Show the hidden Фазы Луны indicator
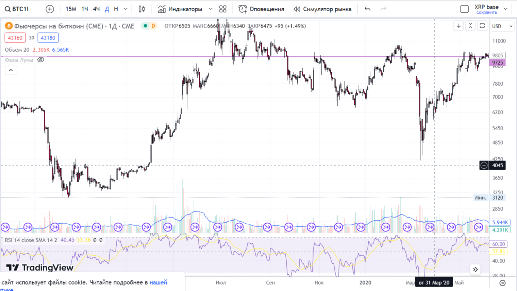Screen dimensions: 517x291 41,60
